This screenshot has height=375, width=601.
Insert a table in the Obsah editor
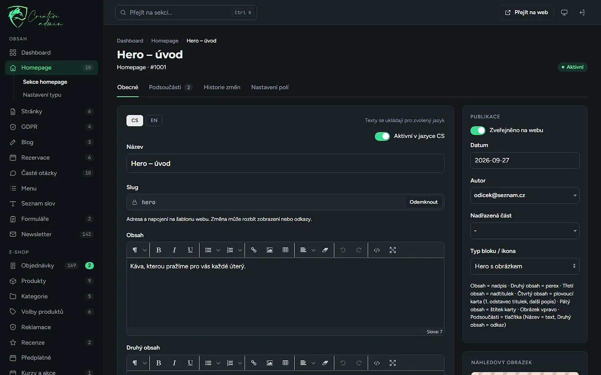pos(285,250)
